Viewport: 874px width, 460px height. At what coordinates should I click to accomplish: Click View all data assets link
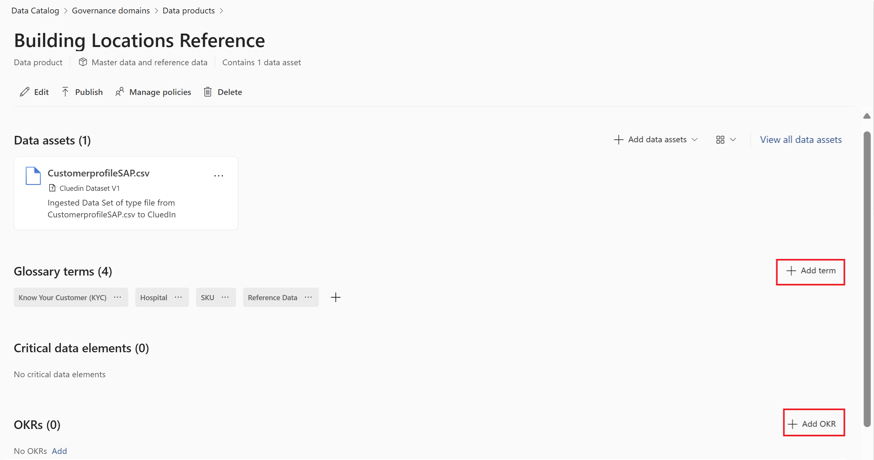(800, 140)
